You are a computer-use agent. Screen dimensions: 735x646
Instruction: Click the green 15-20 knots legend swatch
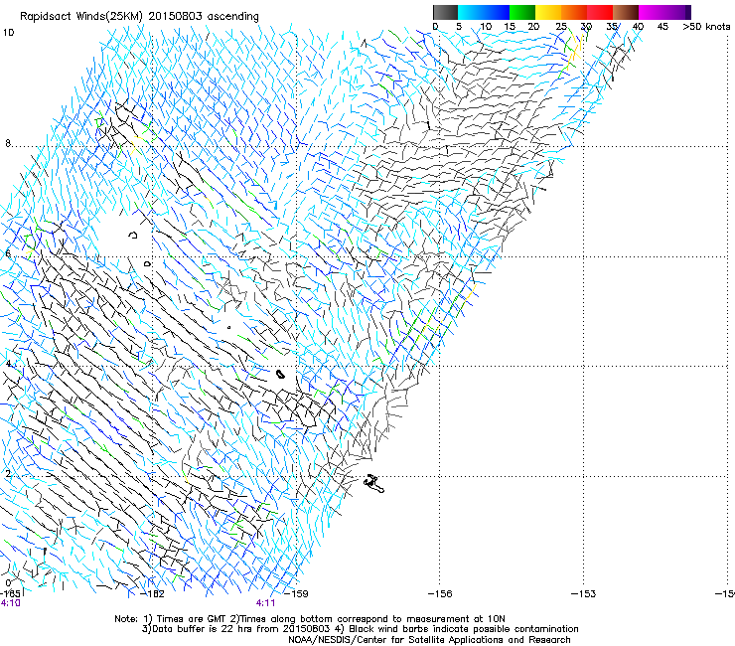pyautogui.click(x=522, y=12)
